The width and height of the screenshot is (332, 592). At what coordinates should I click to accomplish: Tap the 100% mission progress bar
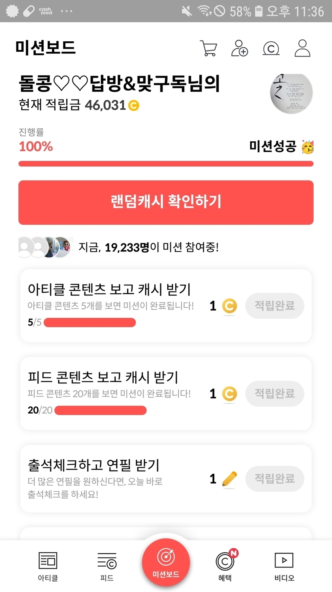(166, 164)
